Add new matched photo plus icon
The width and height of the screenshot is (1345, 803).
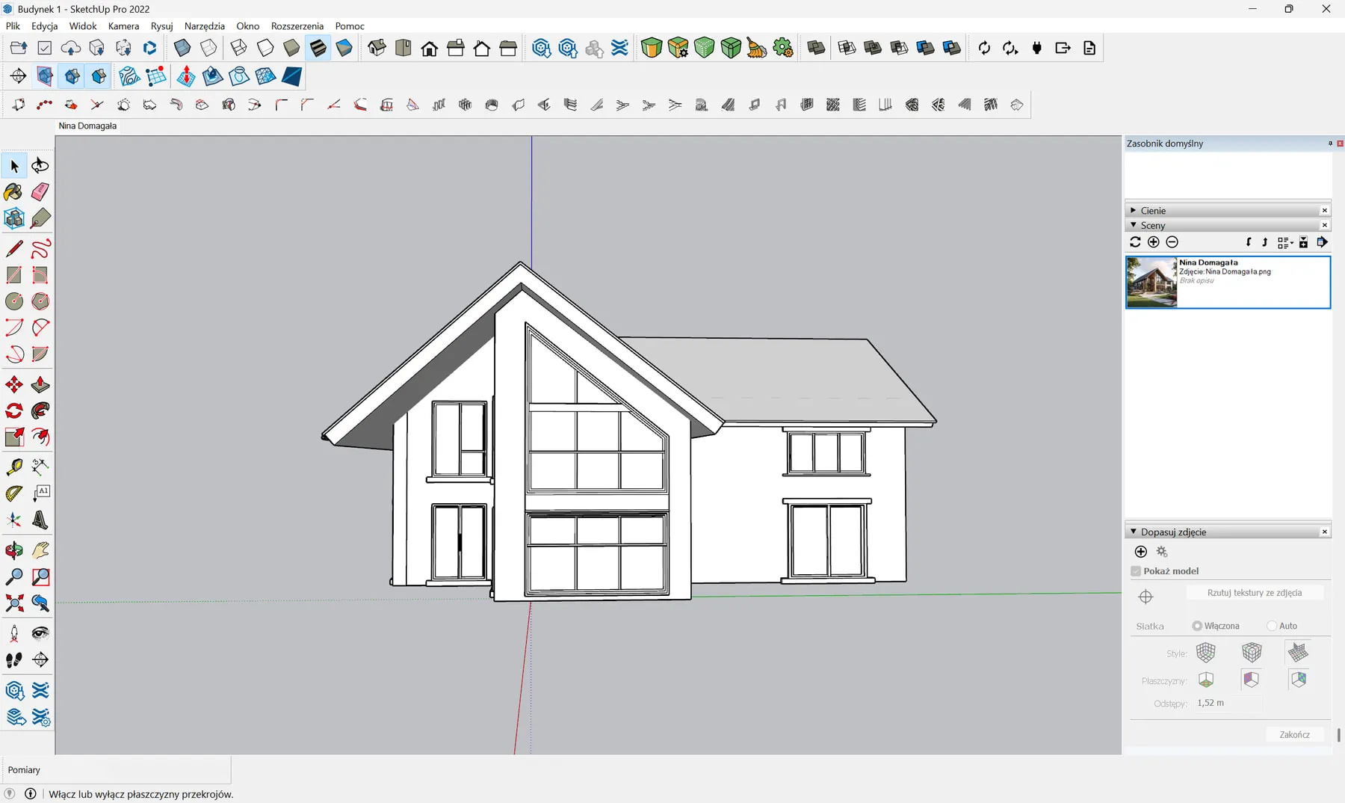[x=1140, y=552]
